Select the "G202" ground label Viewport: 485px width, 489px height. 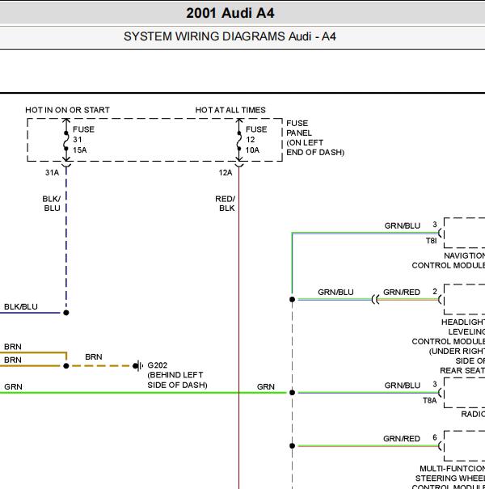pos(158,365)
